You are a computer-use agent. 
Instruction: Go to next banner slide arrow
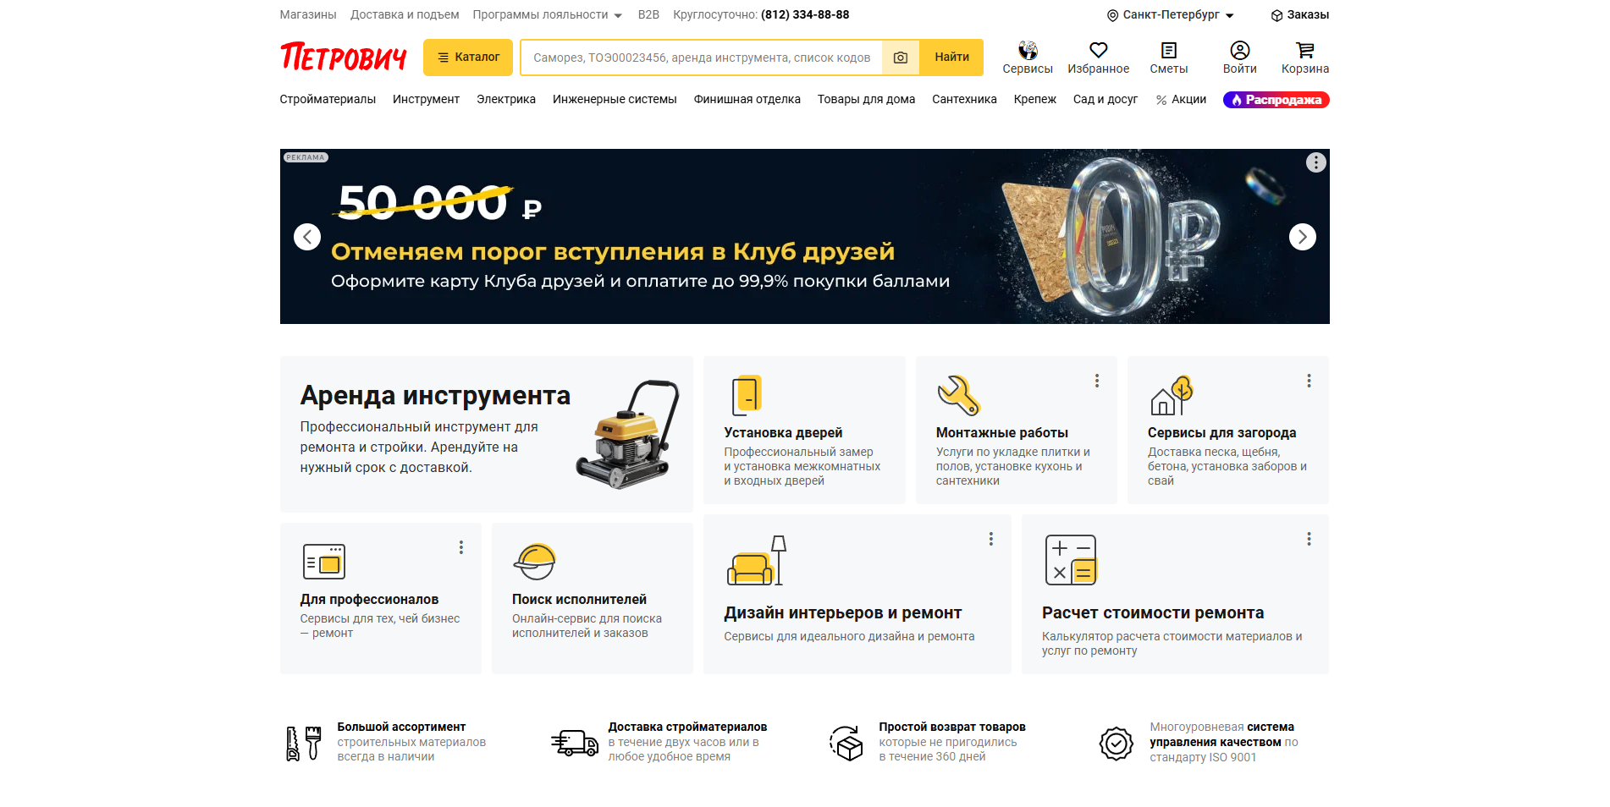click(1302, 237)
